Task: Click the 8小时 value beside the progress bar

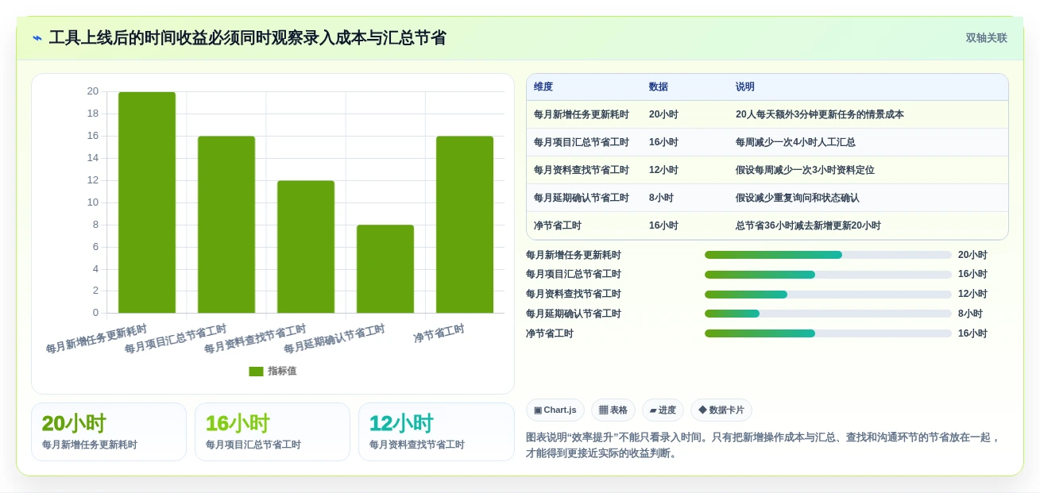Action: [x=970, y=314]
